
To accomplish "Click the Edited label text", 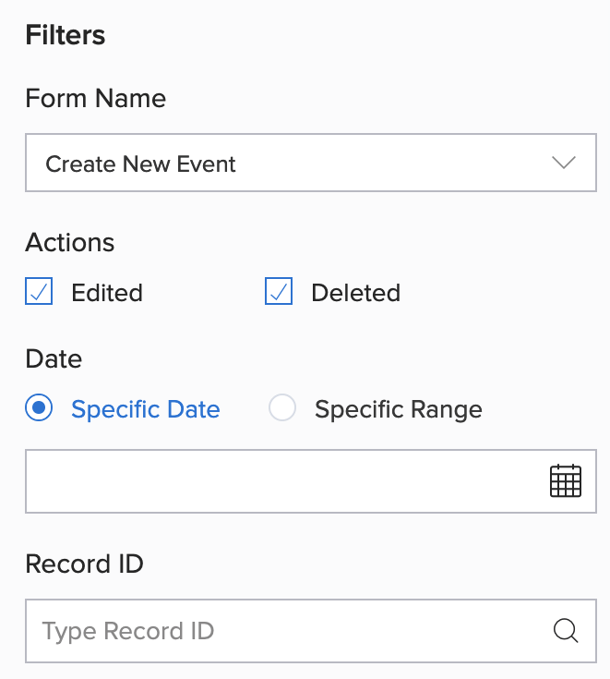I will pyautogui.click(x=107, y=293).
